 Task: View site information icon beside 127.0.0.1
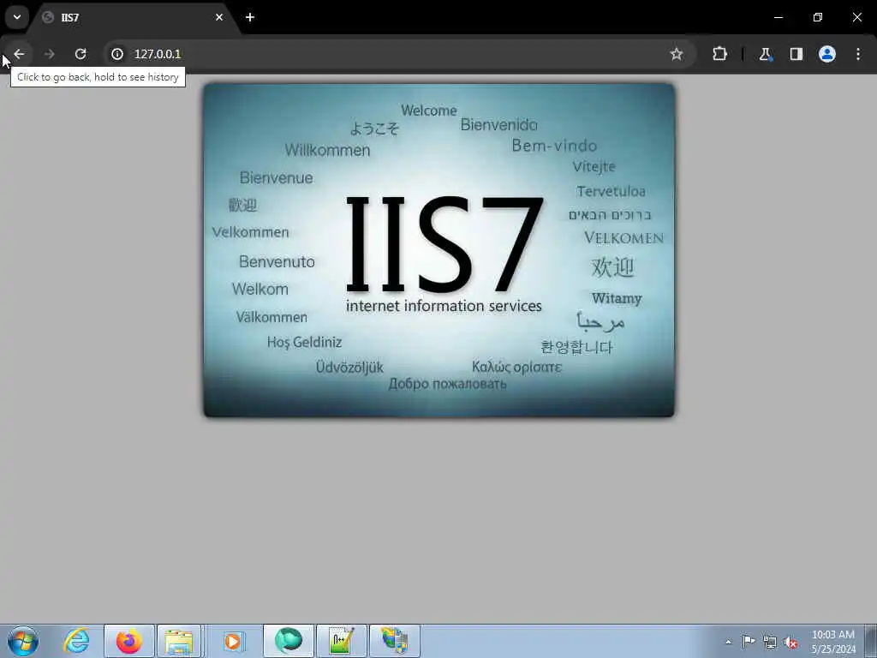coord(116,54)
